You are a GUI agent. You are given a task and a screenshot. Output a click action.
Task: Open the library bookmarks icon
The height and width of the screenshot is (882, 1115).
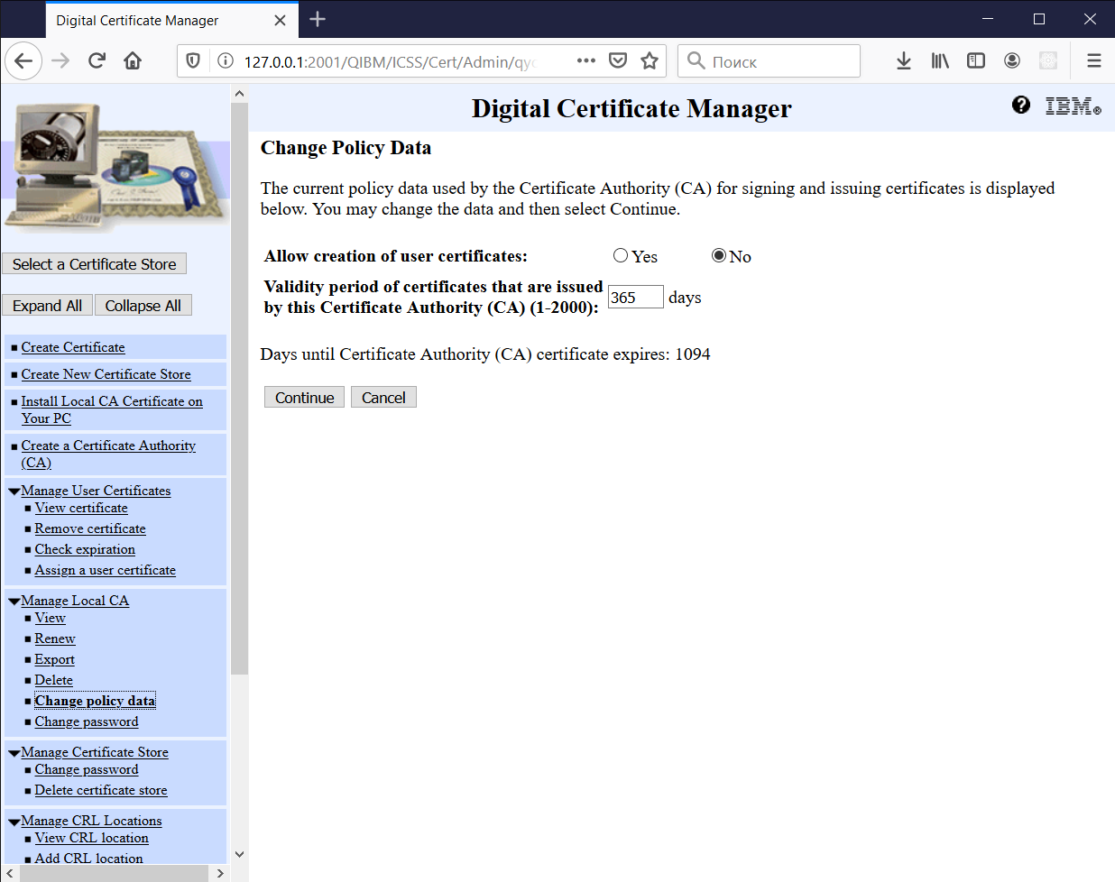940,61
